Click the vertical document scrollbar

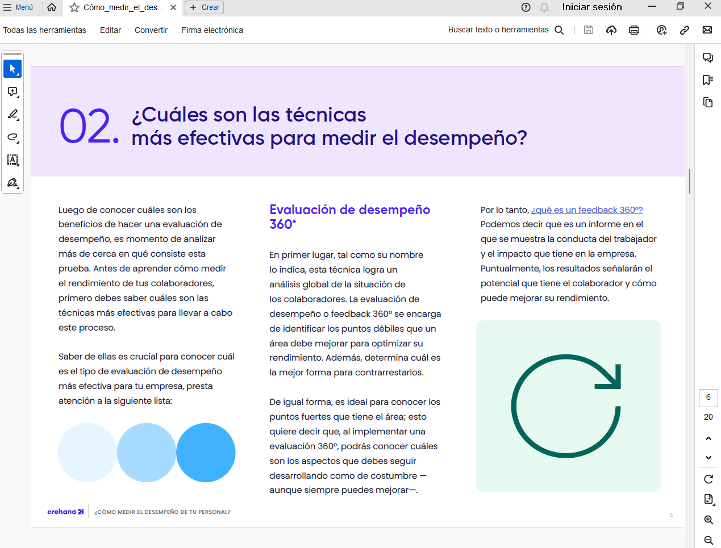point(690,182)
